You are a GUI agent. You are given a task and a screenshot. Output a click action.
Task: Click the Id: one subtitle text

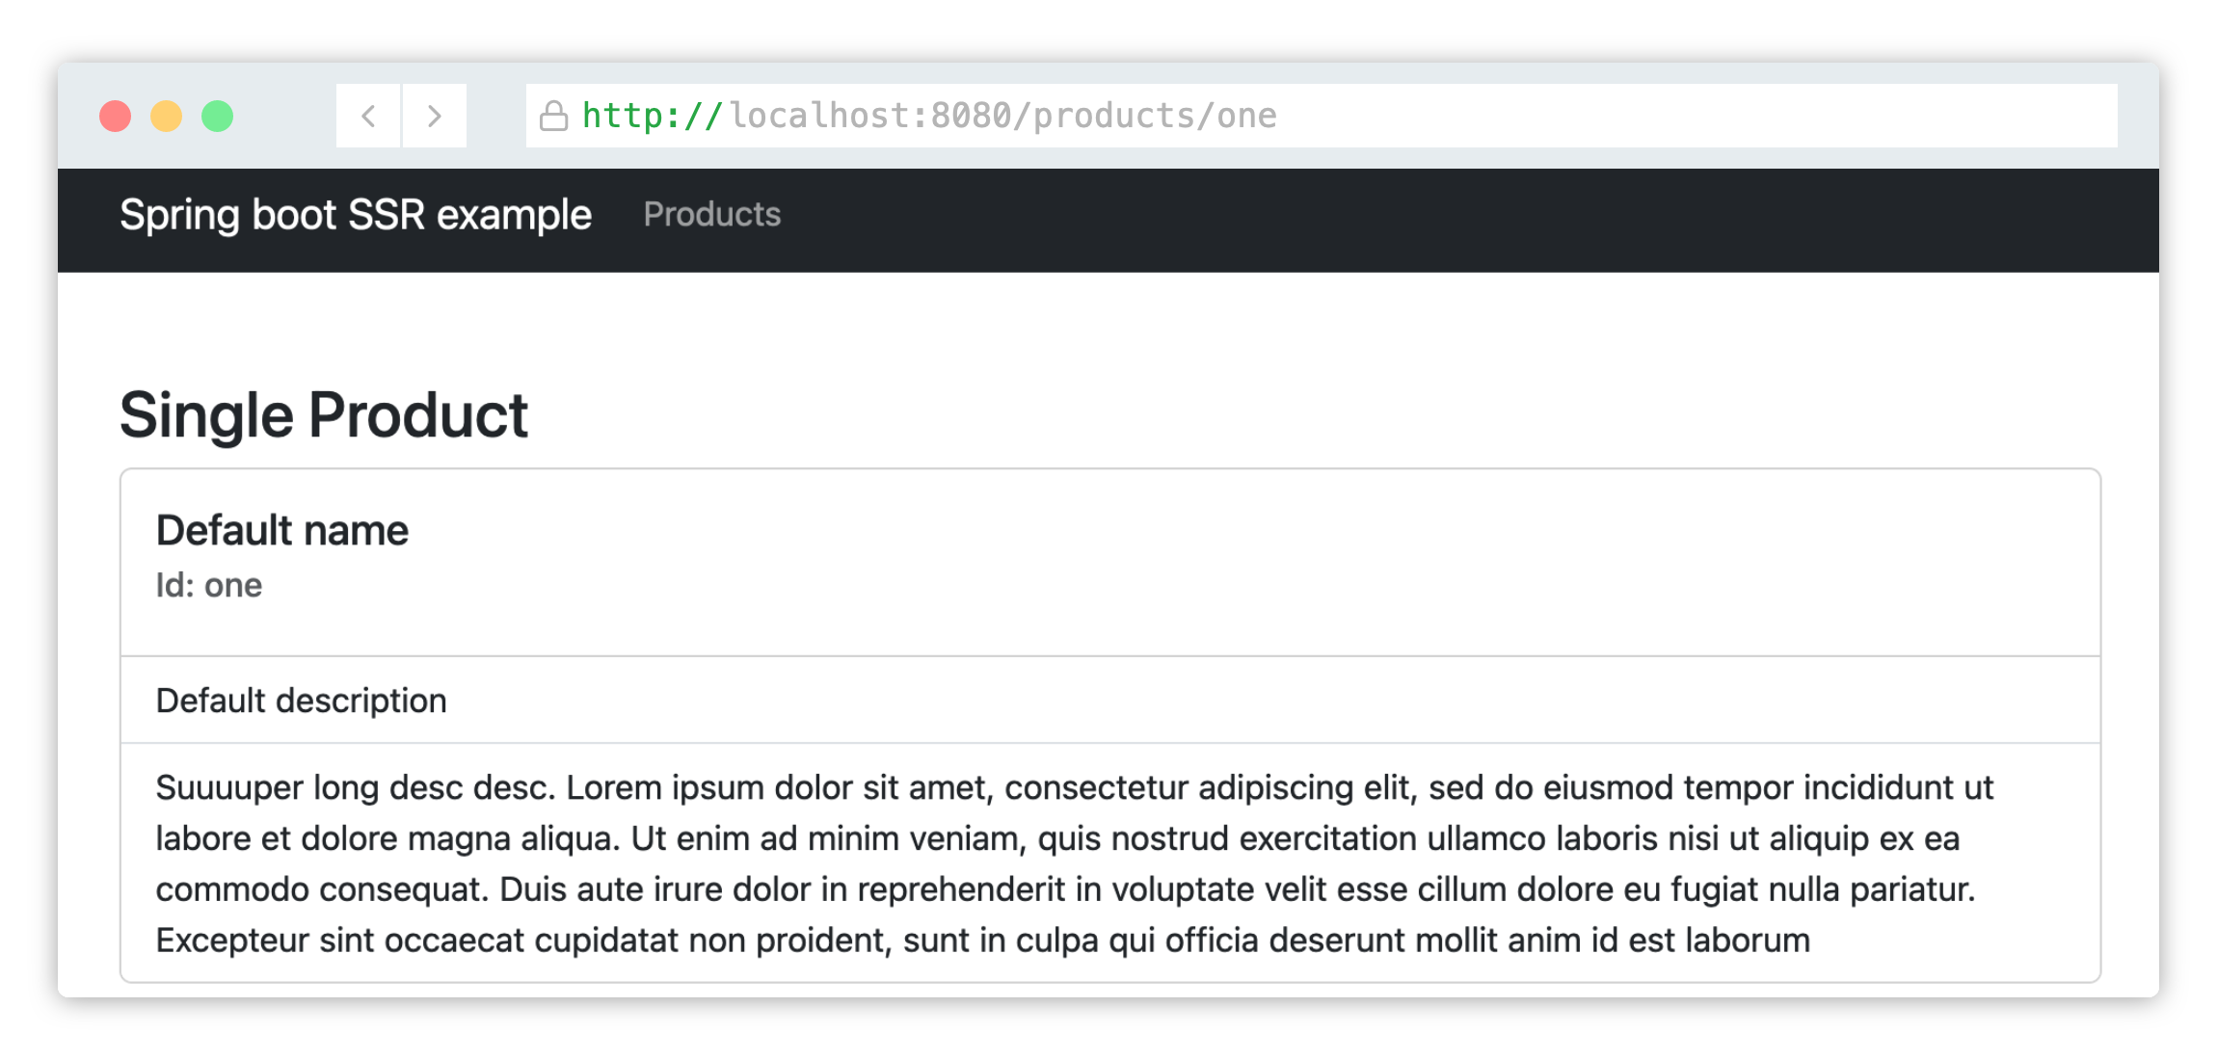tap(209, 585)
